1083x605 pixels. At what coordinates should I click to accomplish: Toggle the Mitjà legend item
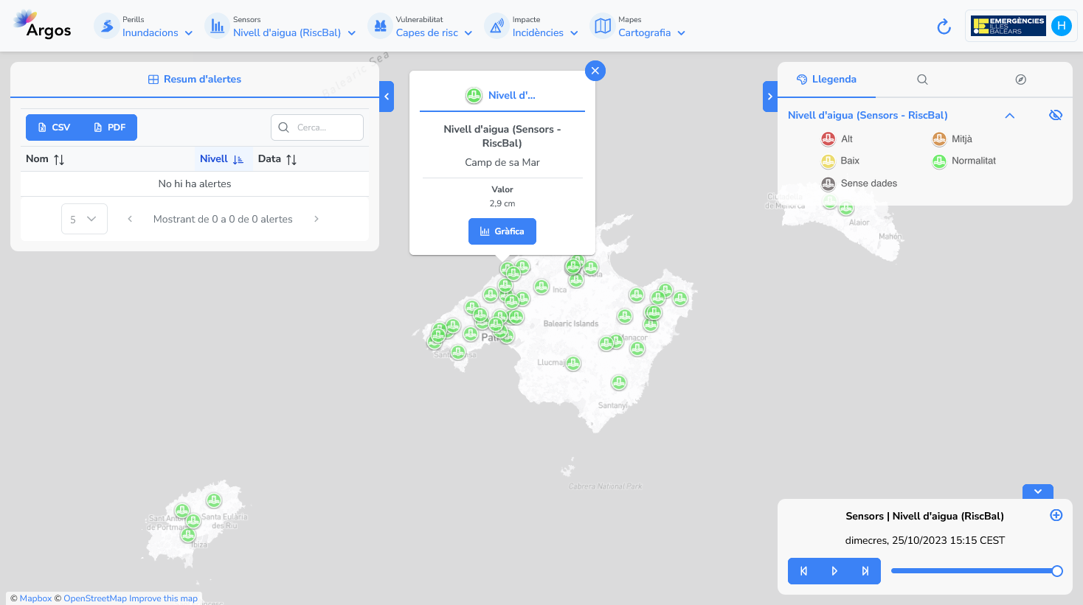tap(952, 139)
